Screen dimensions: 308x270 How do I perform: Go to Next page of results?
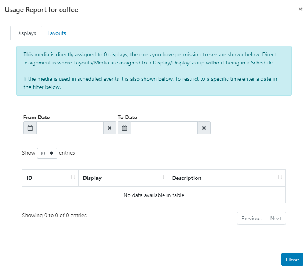[x=276, y=218]
